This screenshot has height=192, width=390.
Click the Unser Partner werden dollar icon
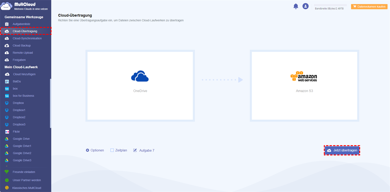7,180
